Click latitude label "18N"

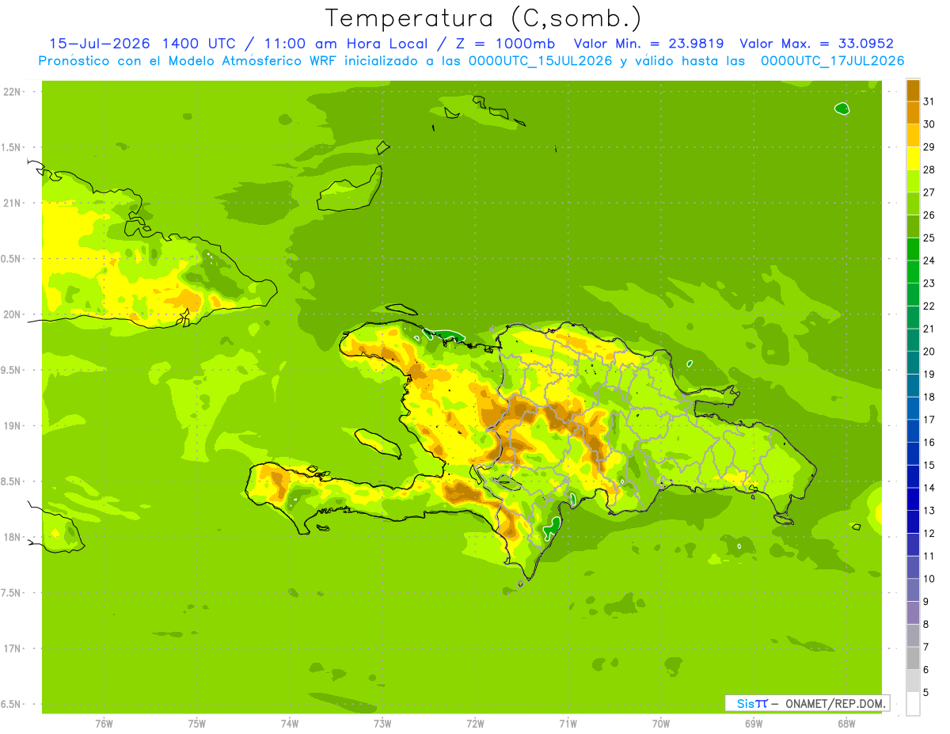pyautogui.click(x=12, y=537)
